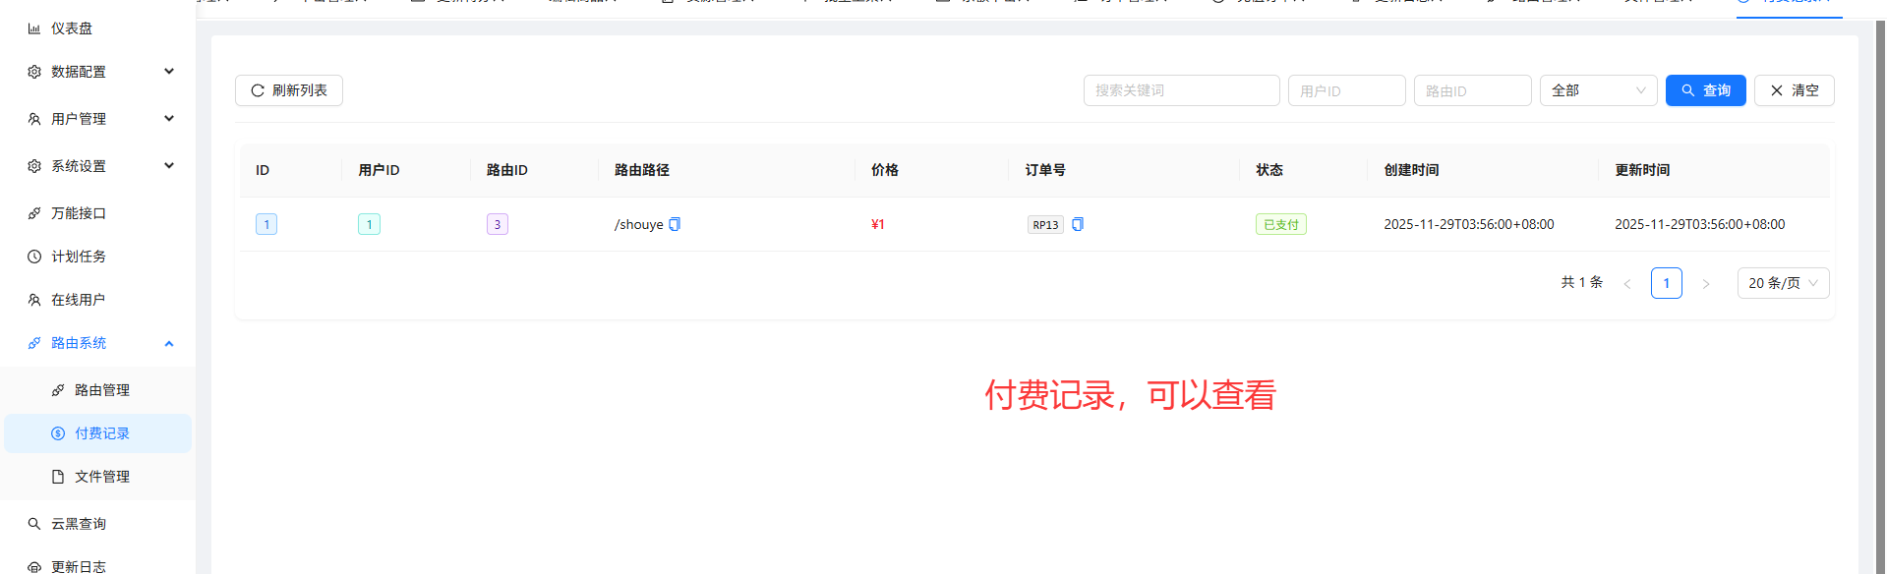Select 路由管理 menu item
1887x574 pixels.
coord(102,390)
